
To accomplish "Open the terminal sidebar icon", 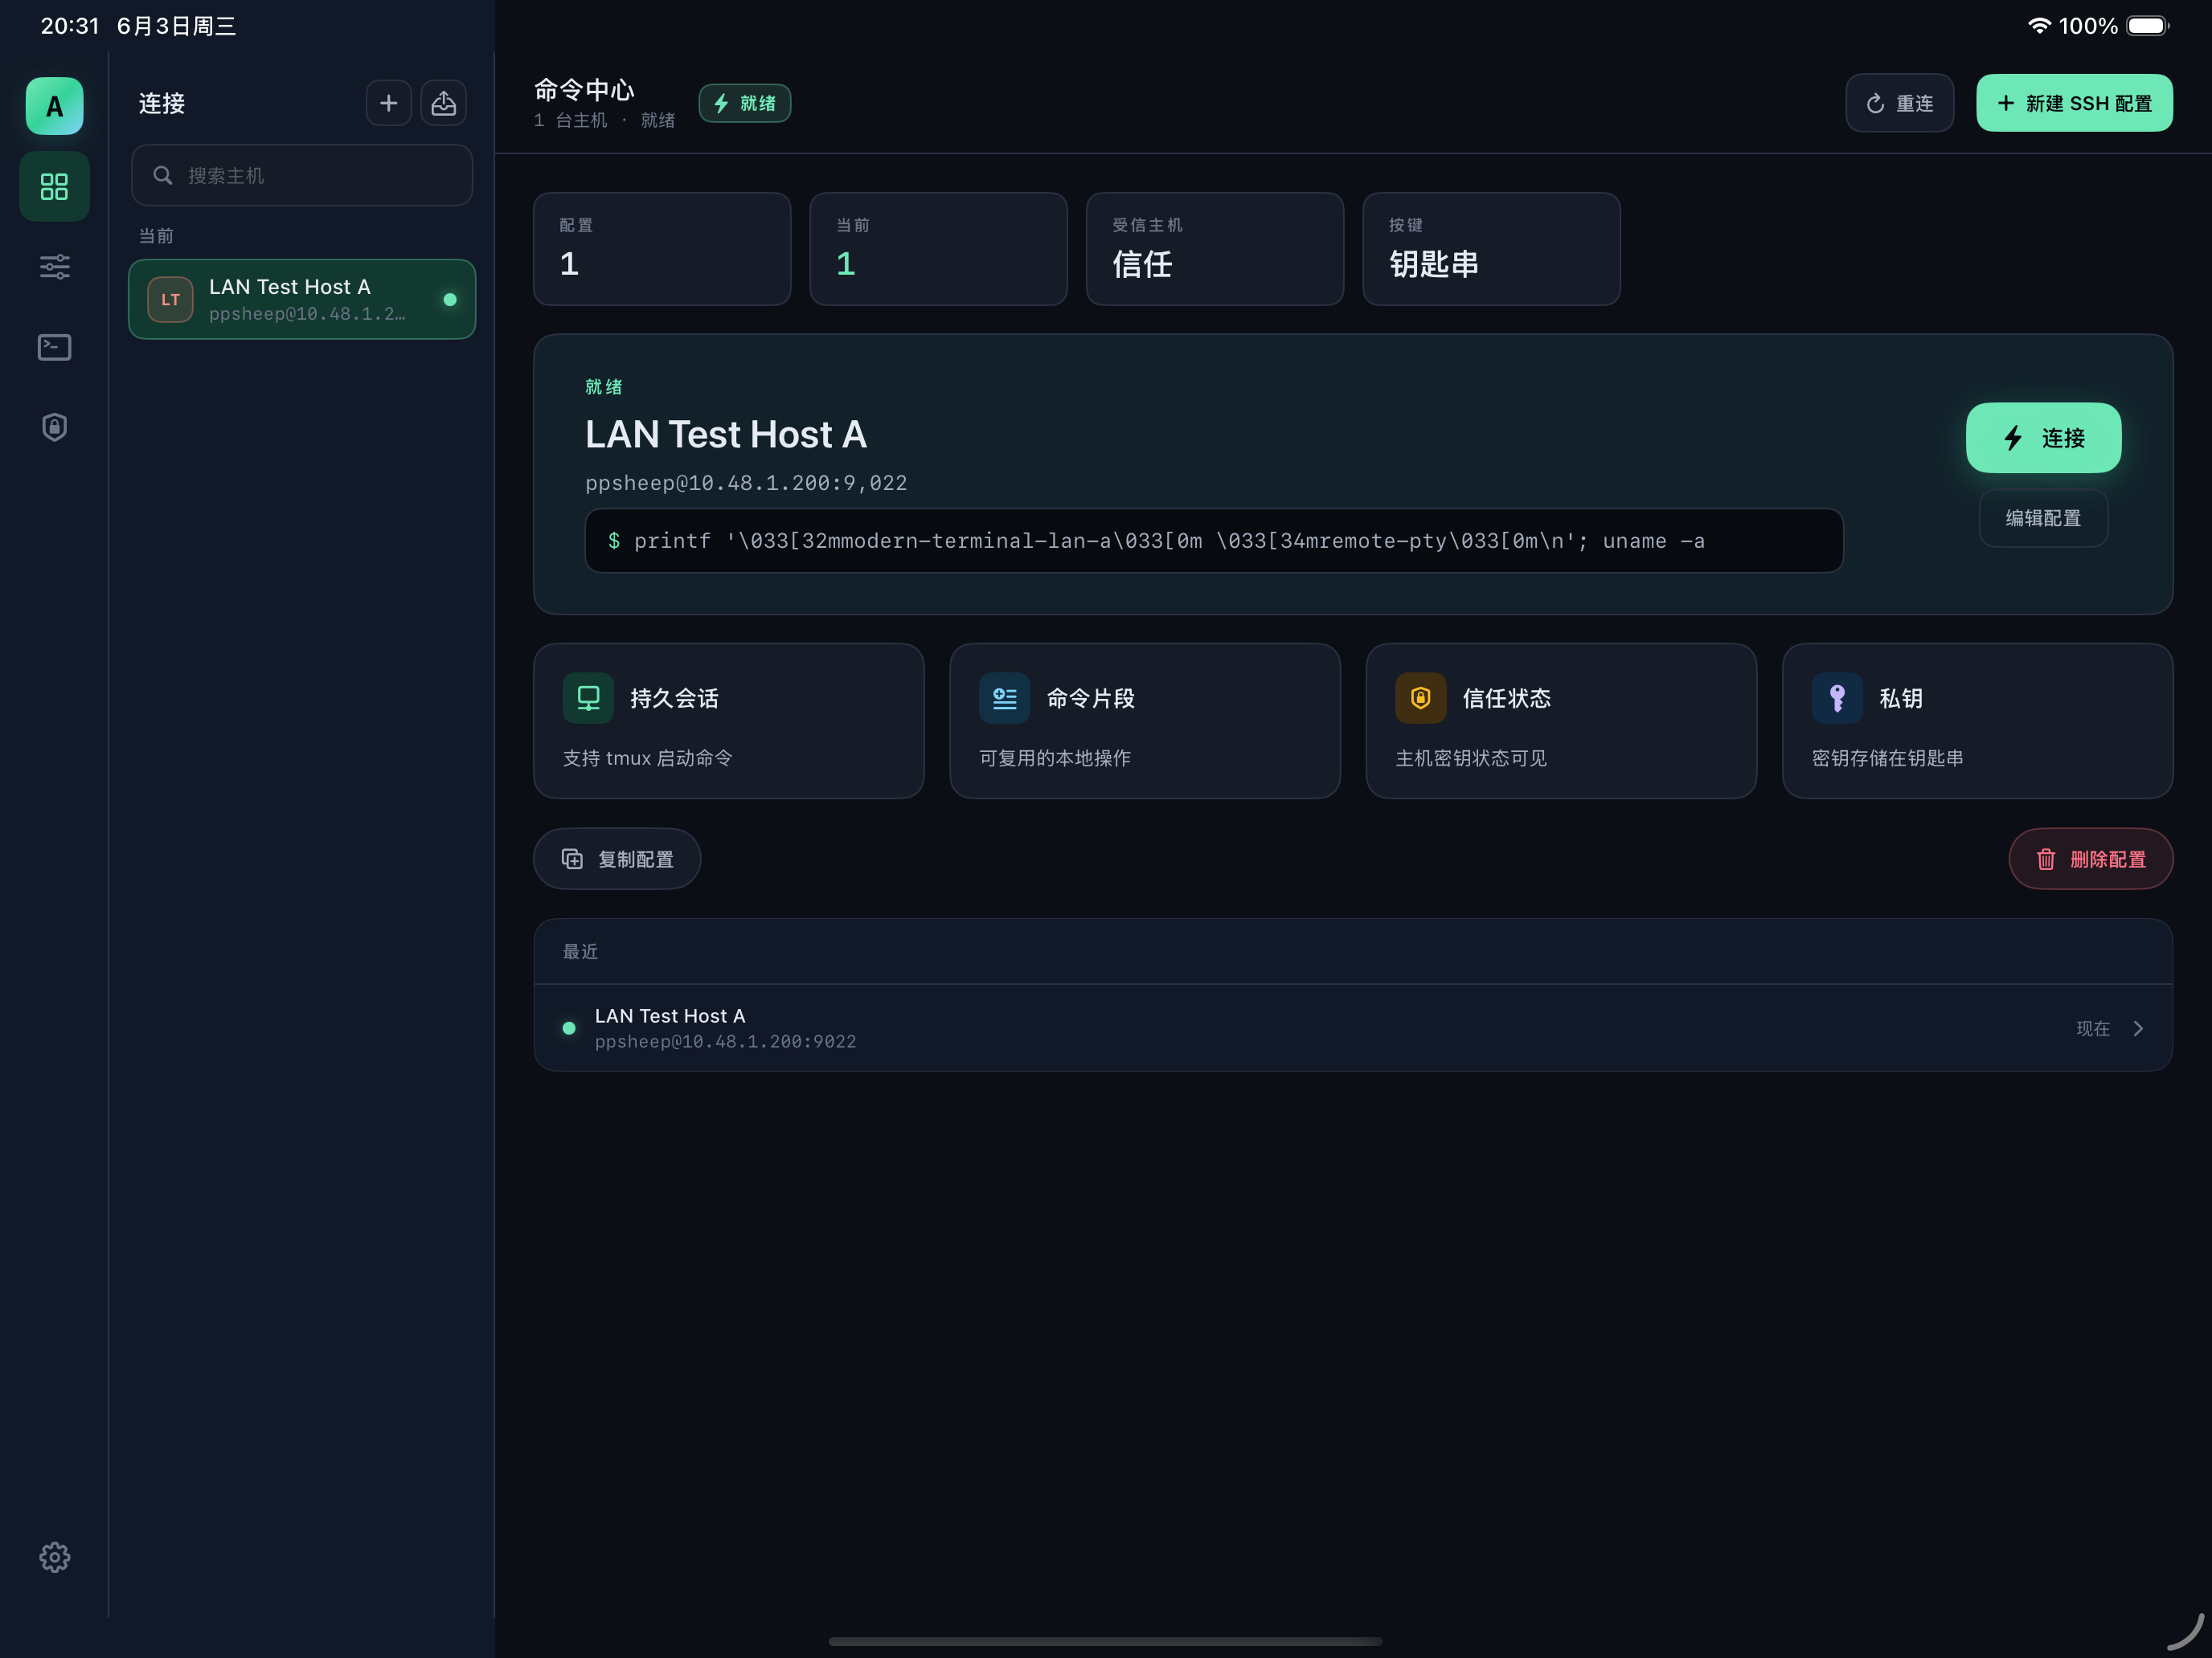I will (54, 347).
